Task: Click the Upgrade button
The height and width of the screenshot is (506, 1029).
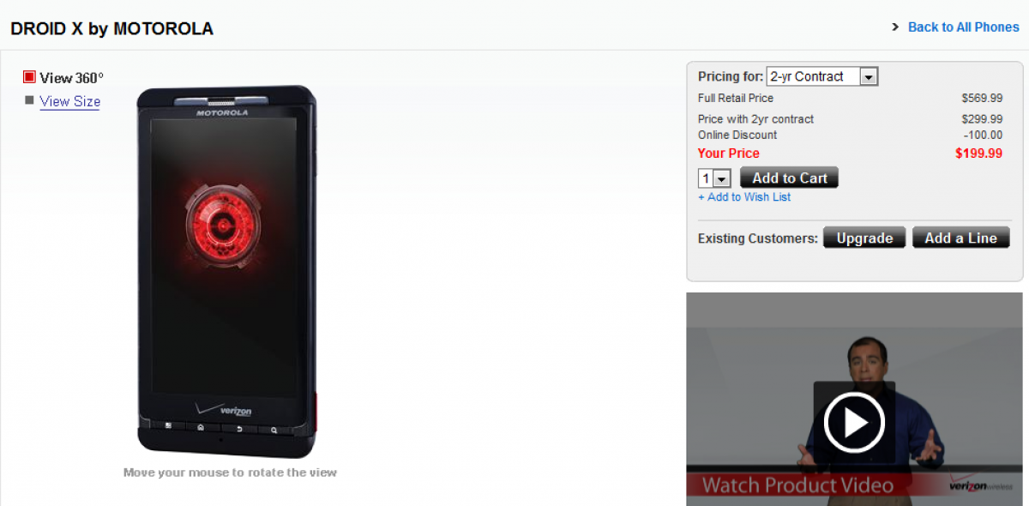Action: click(x=864, y=238)
